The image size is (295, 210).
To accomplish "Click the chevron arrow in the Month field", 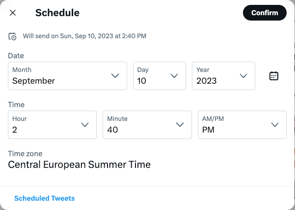I will click(x=115, y=76).
